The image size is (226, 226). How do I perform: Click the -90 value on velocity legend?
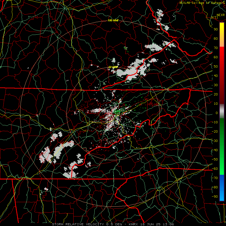click(215, 197)
